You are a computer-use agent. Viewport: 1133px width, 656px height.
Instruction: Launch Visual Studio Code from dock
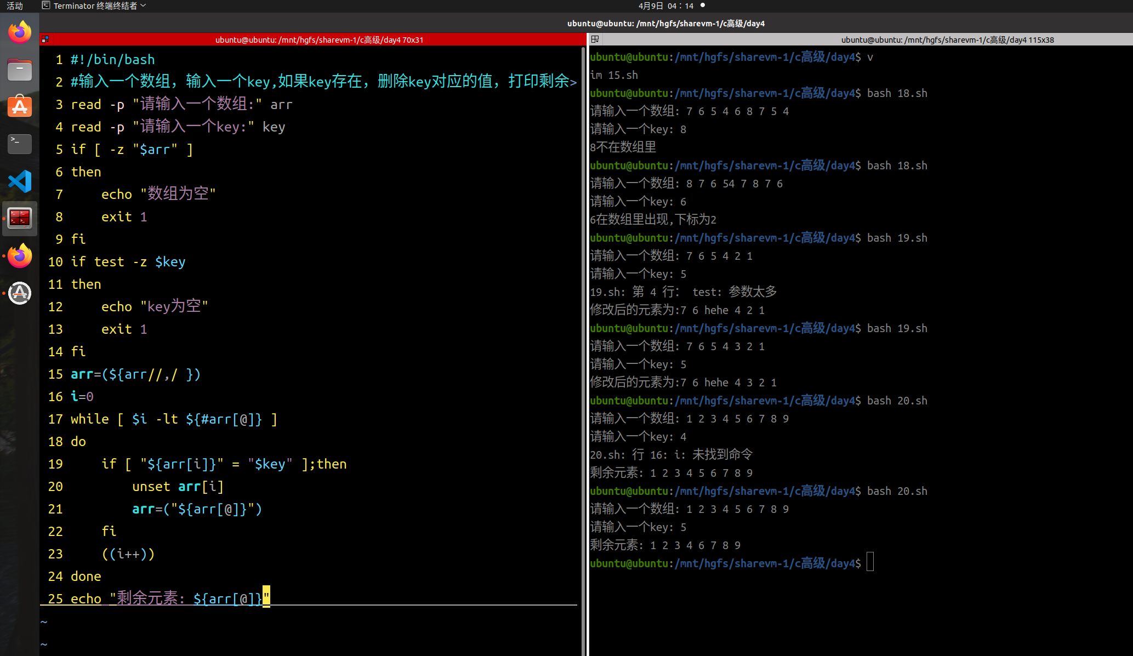(x=20, y=181)
